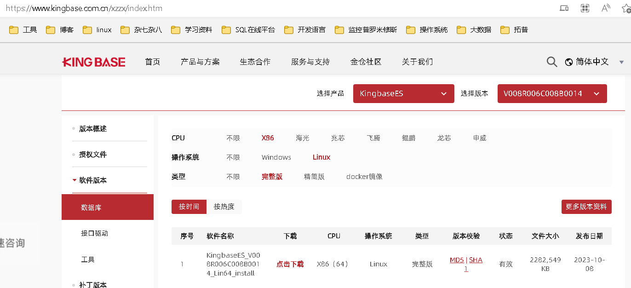Viewport: 631px width, 288px height.
Task: Click the KingbaseES_V008R006C008B0014_Lin64_install file name
Action: click(x=234, y=264)
